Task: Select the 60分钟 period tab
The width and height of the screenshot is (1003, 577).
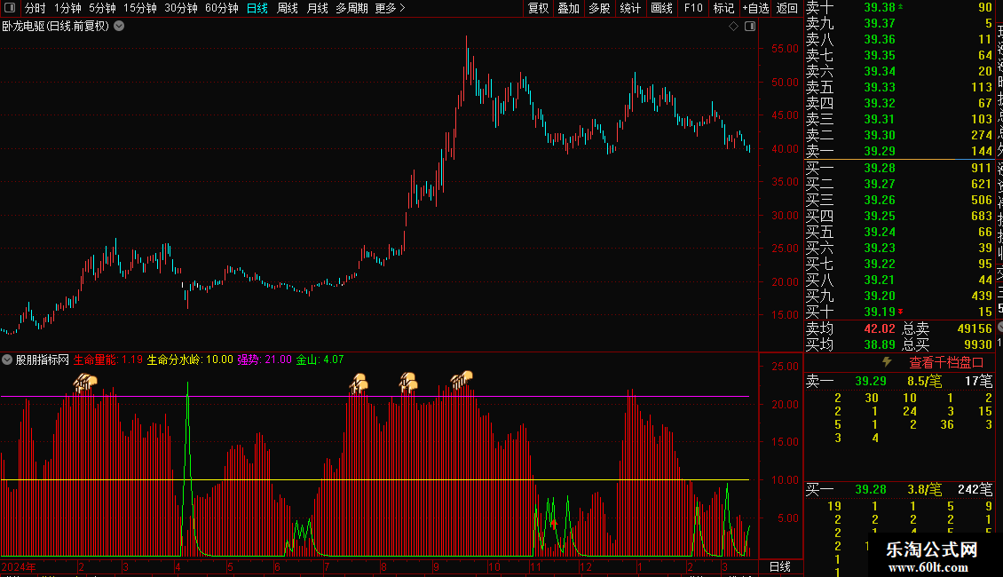Action: 221,8
